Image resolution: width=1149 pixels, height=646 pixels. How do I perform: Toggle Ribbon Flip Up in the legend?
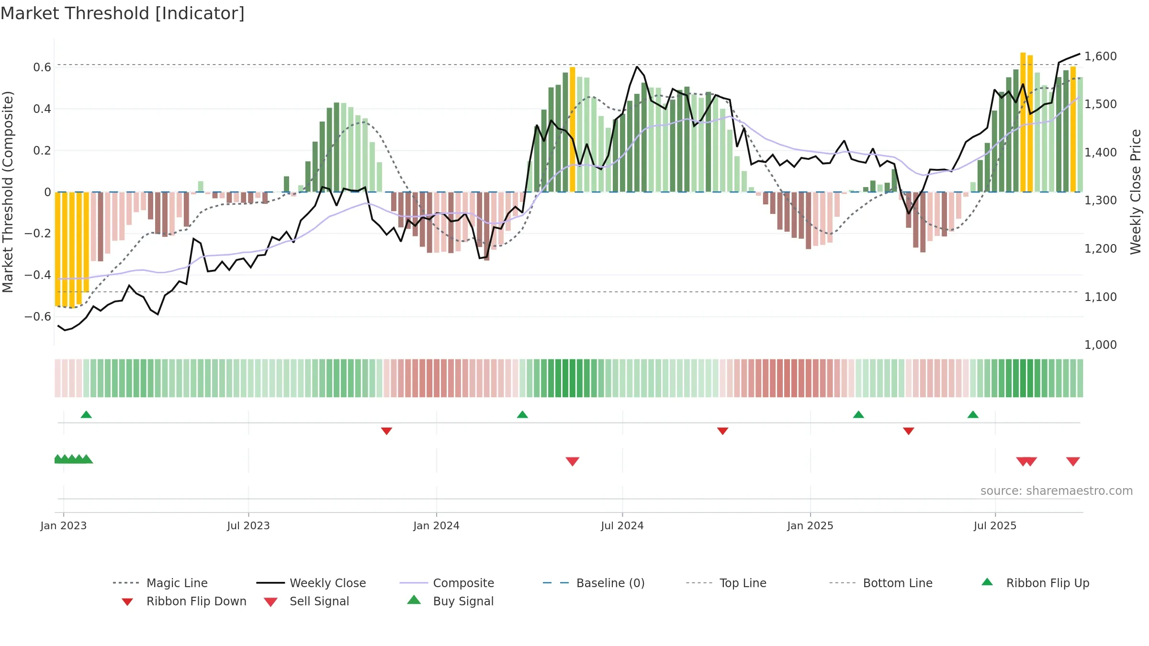click(x=1035, y=583)
